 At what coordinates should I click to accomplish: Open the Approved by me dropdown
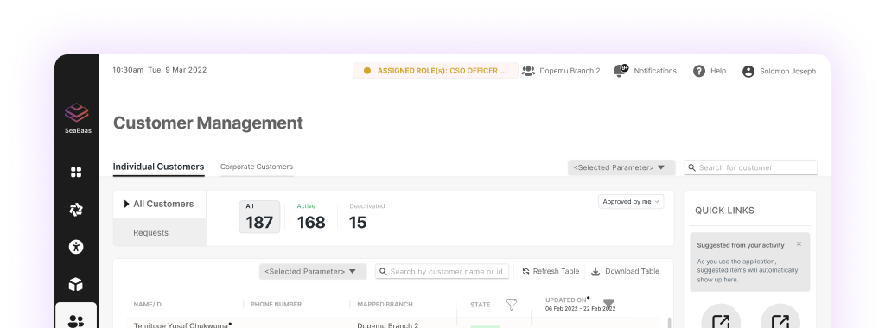tap(631, 202)
